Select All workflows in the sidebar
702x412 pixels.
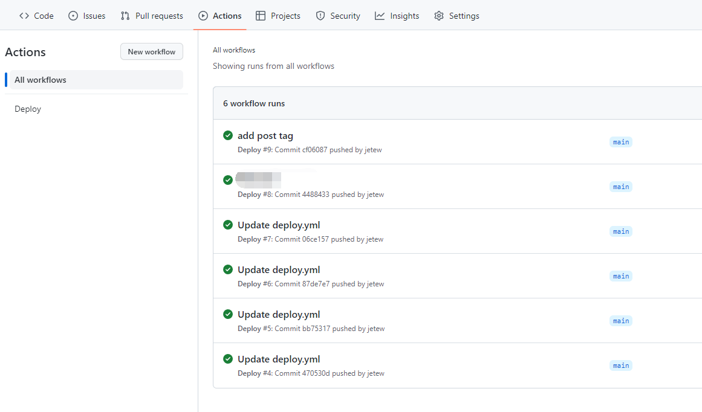point(41,80)
